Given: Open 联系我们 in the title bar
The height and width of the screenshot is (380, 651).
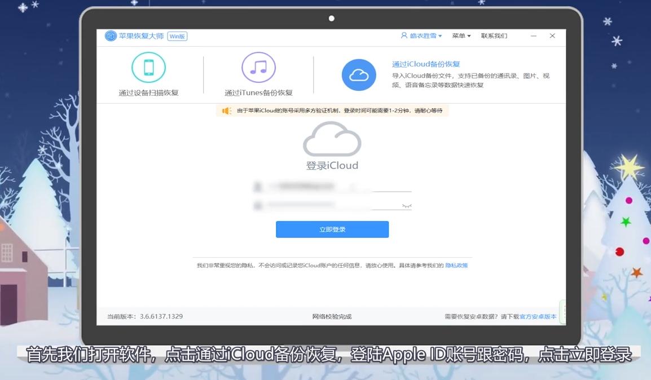Looking at the screenshot, I should [494, 36].
